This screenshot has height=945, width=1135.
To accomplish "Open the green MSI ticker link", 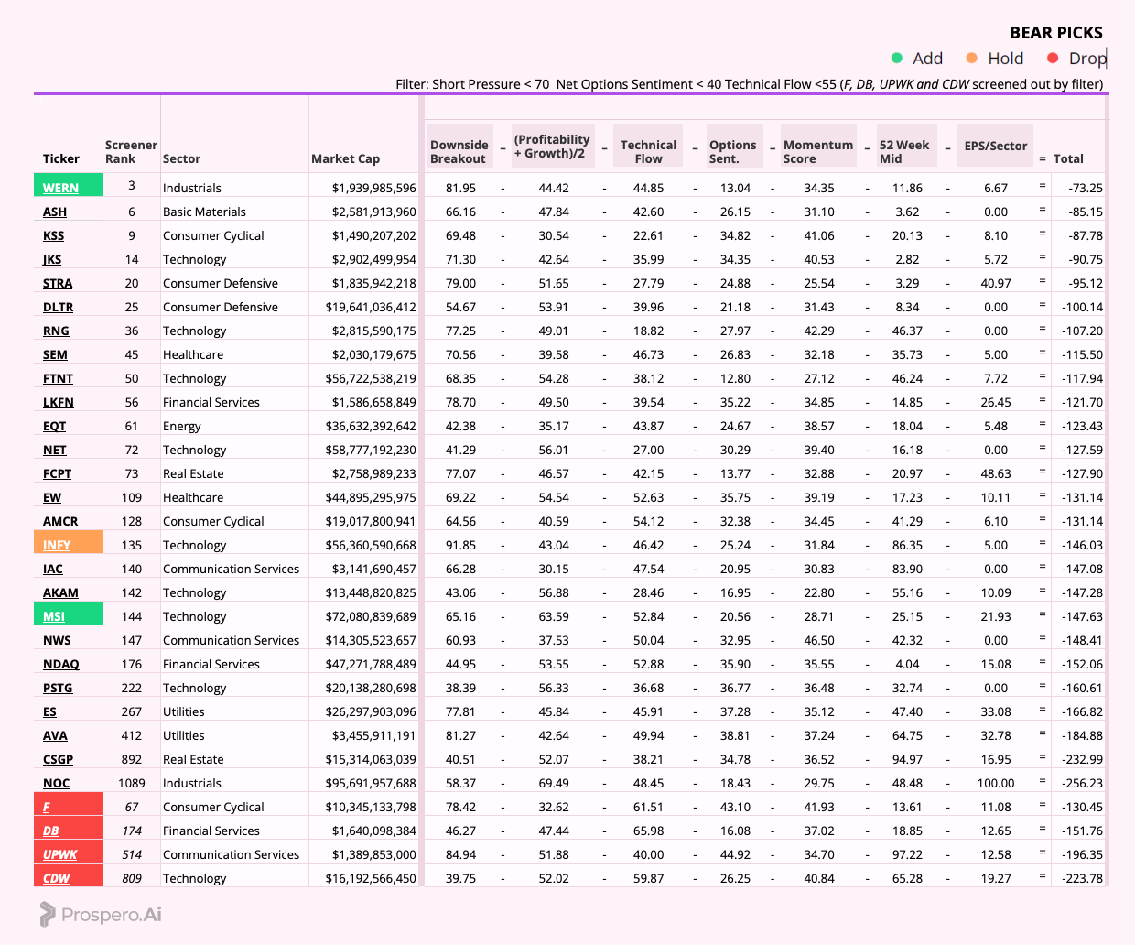I will point(54,616).
